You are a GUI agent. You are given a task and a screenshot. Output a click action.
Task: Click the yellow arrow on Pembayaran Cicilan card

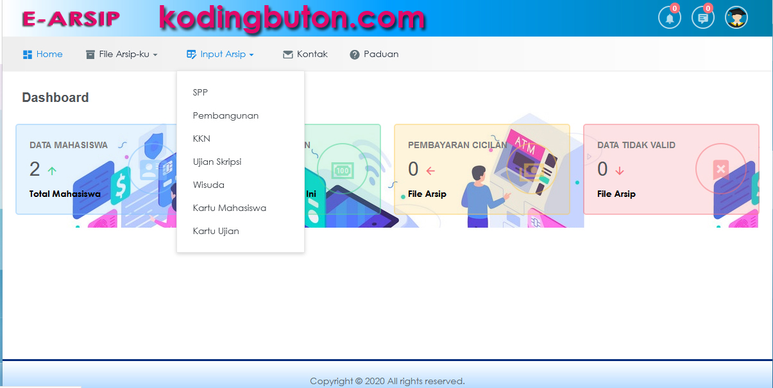429,170
